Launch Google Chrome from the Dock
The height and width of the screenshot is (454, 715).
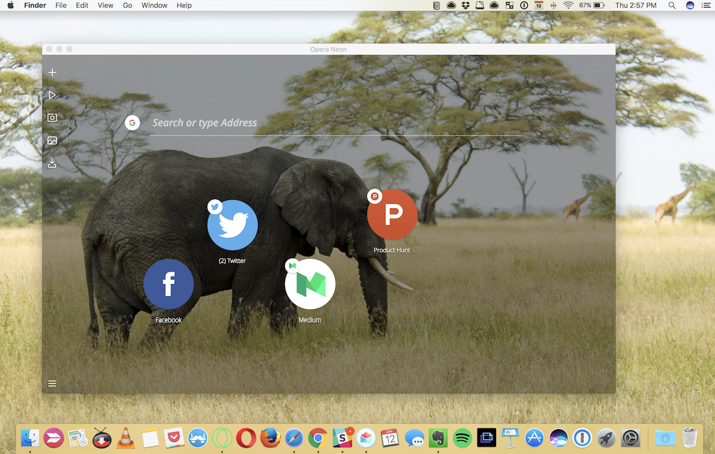318,438
